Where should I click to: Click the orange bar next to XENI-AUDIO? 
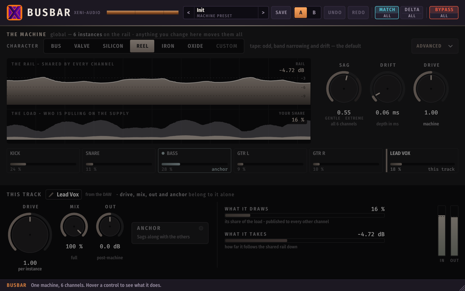(143, 13)
